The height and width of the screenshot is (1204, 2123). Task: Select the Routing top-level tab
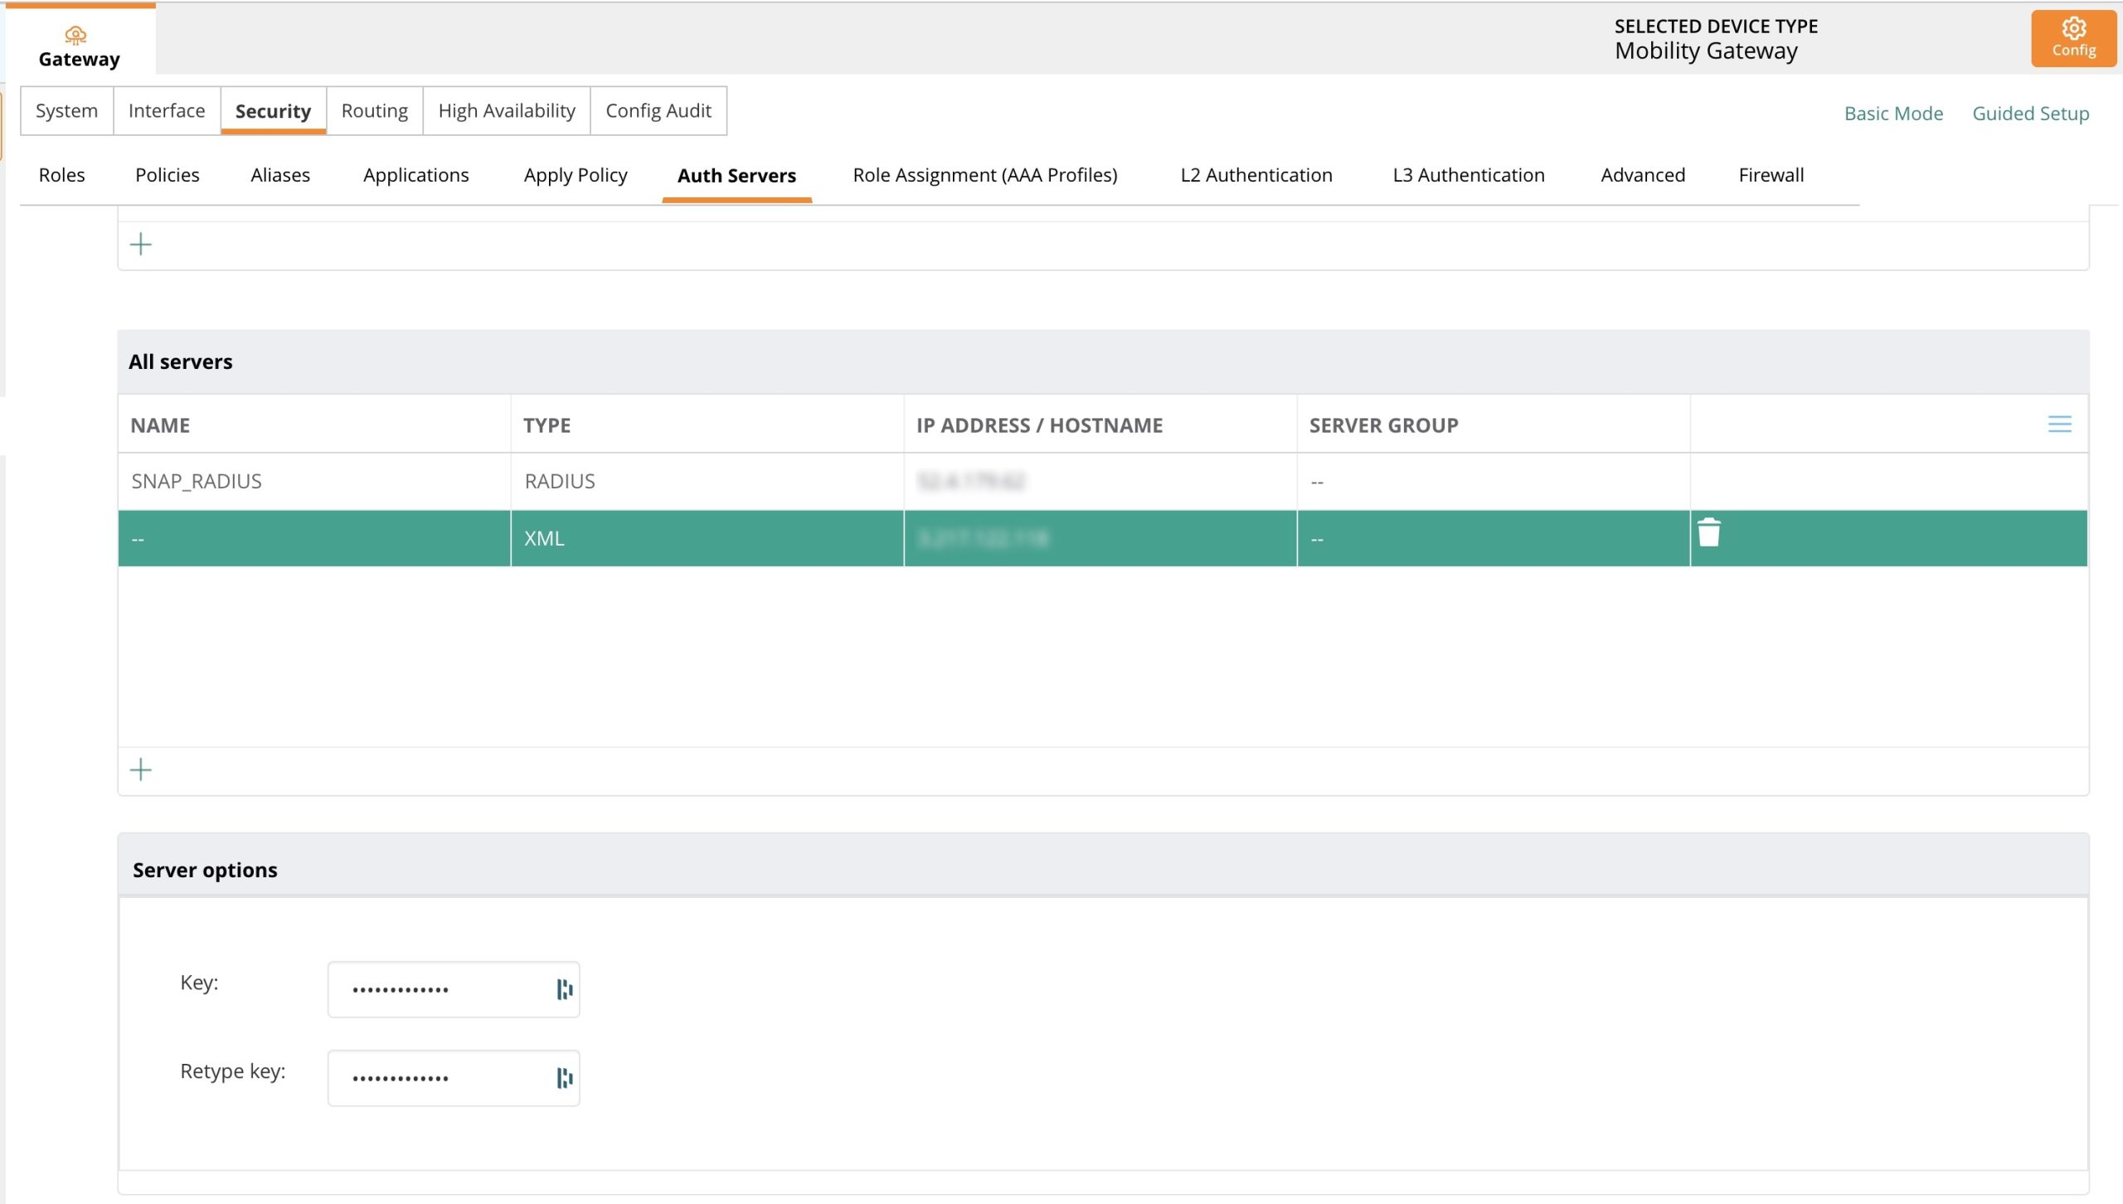pos(374,111)
